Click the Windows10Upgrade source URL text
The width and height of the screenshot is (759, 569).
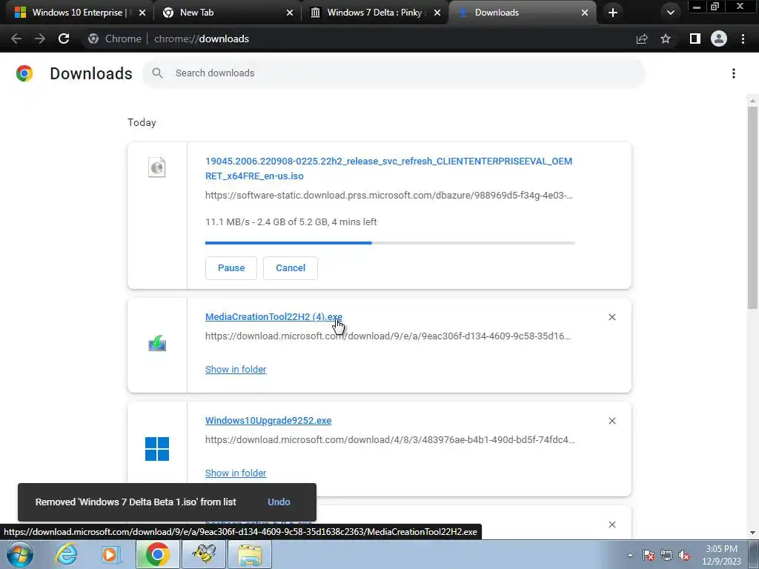click(390, 440)
